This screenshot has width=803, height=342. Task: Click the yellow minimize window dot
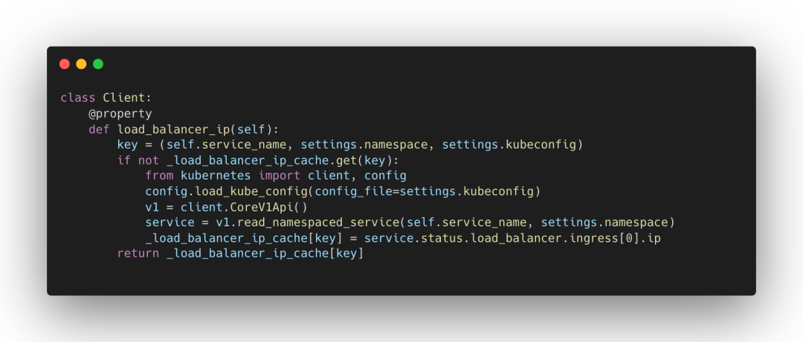[x=81, y=64]
